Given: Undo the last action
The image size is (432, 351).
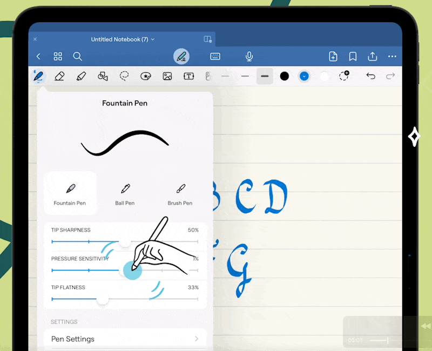Looking at the screenshot, I should point(370,76).
